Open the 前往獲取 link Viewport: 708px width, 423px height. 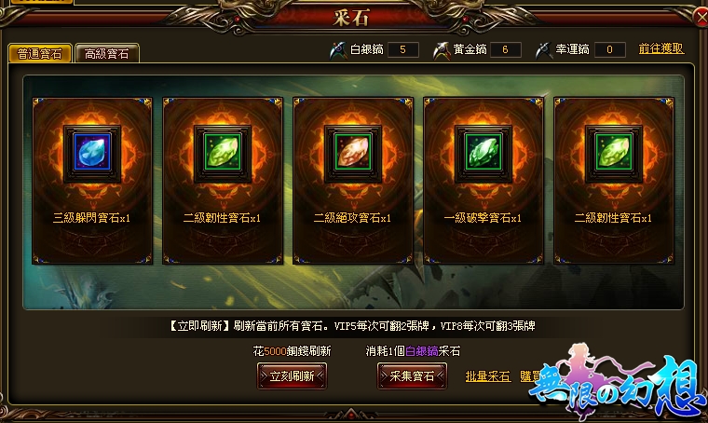coord(661,48)
